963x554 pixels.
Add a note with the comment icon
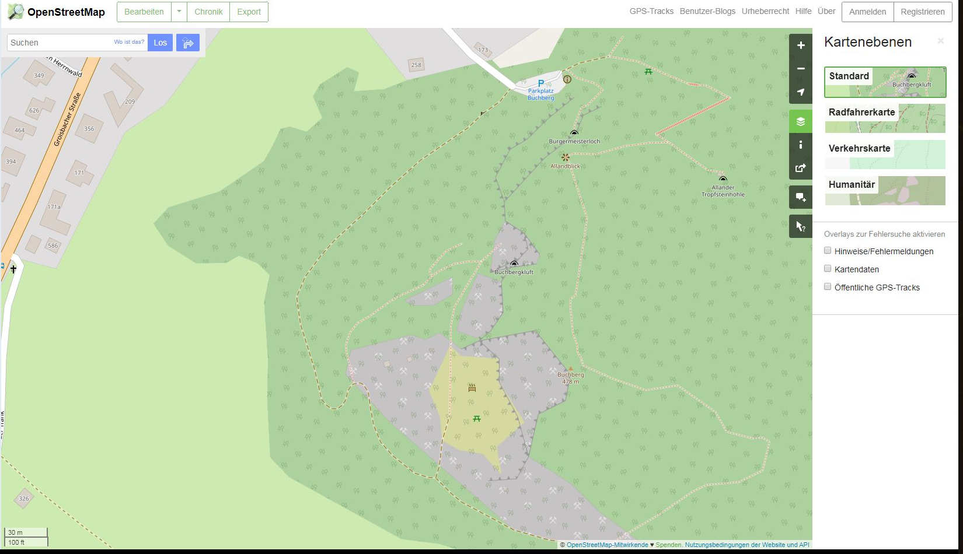coord(801,197)
